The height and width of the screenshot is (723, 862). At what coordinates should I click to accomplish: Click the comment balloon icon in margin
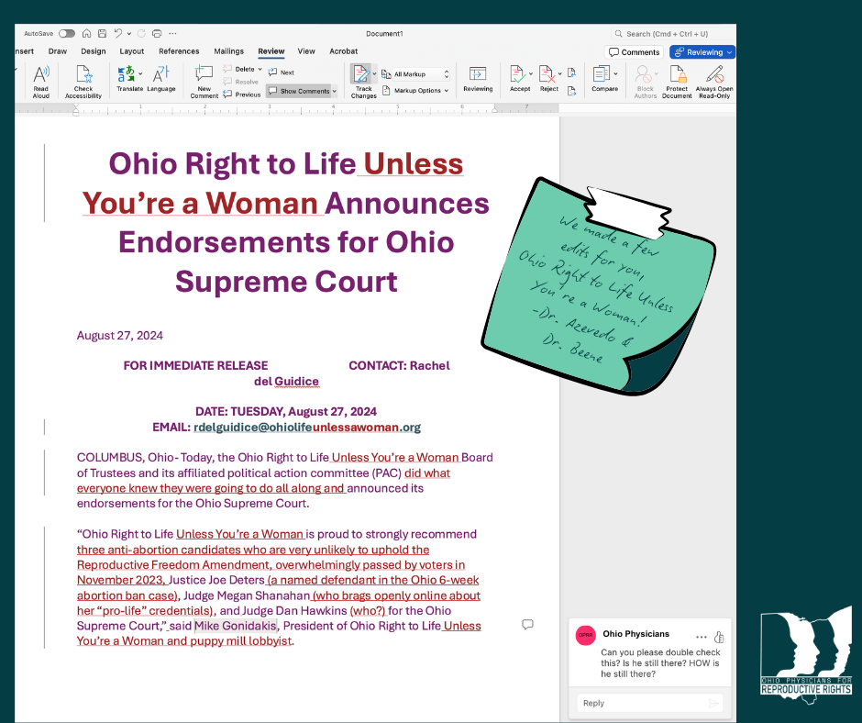pyautogui.click(x=527, y=625)
